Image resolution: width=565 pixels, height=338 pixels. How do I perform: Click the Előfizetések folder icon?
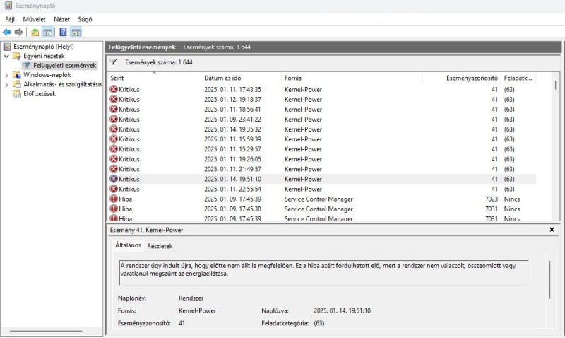(x=16, y=94)
